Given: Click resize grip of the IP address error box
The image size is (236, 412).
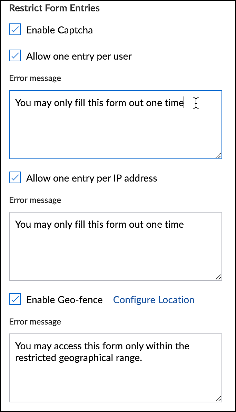Looking at the screenshot, I should tap(218, 277).
